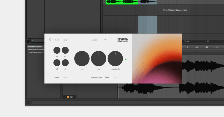The width and height of the screenshot is (224, 117).
Task: Click the 1:00 time ruler marker
Action: click(x=187, y=41)
